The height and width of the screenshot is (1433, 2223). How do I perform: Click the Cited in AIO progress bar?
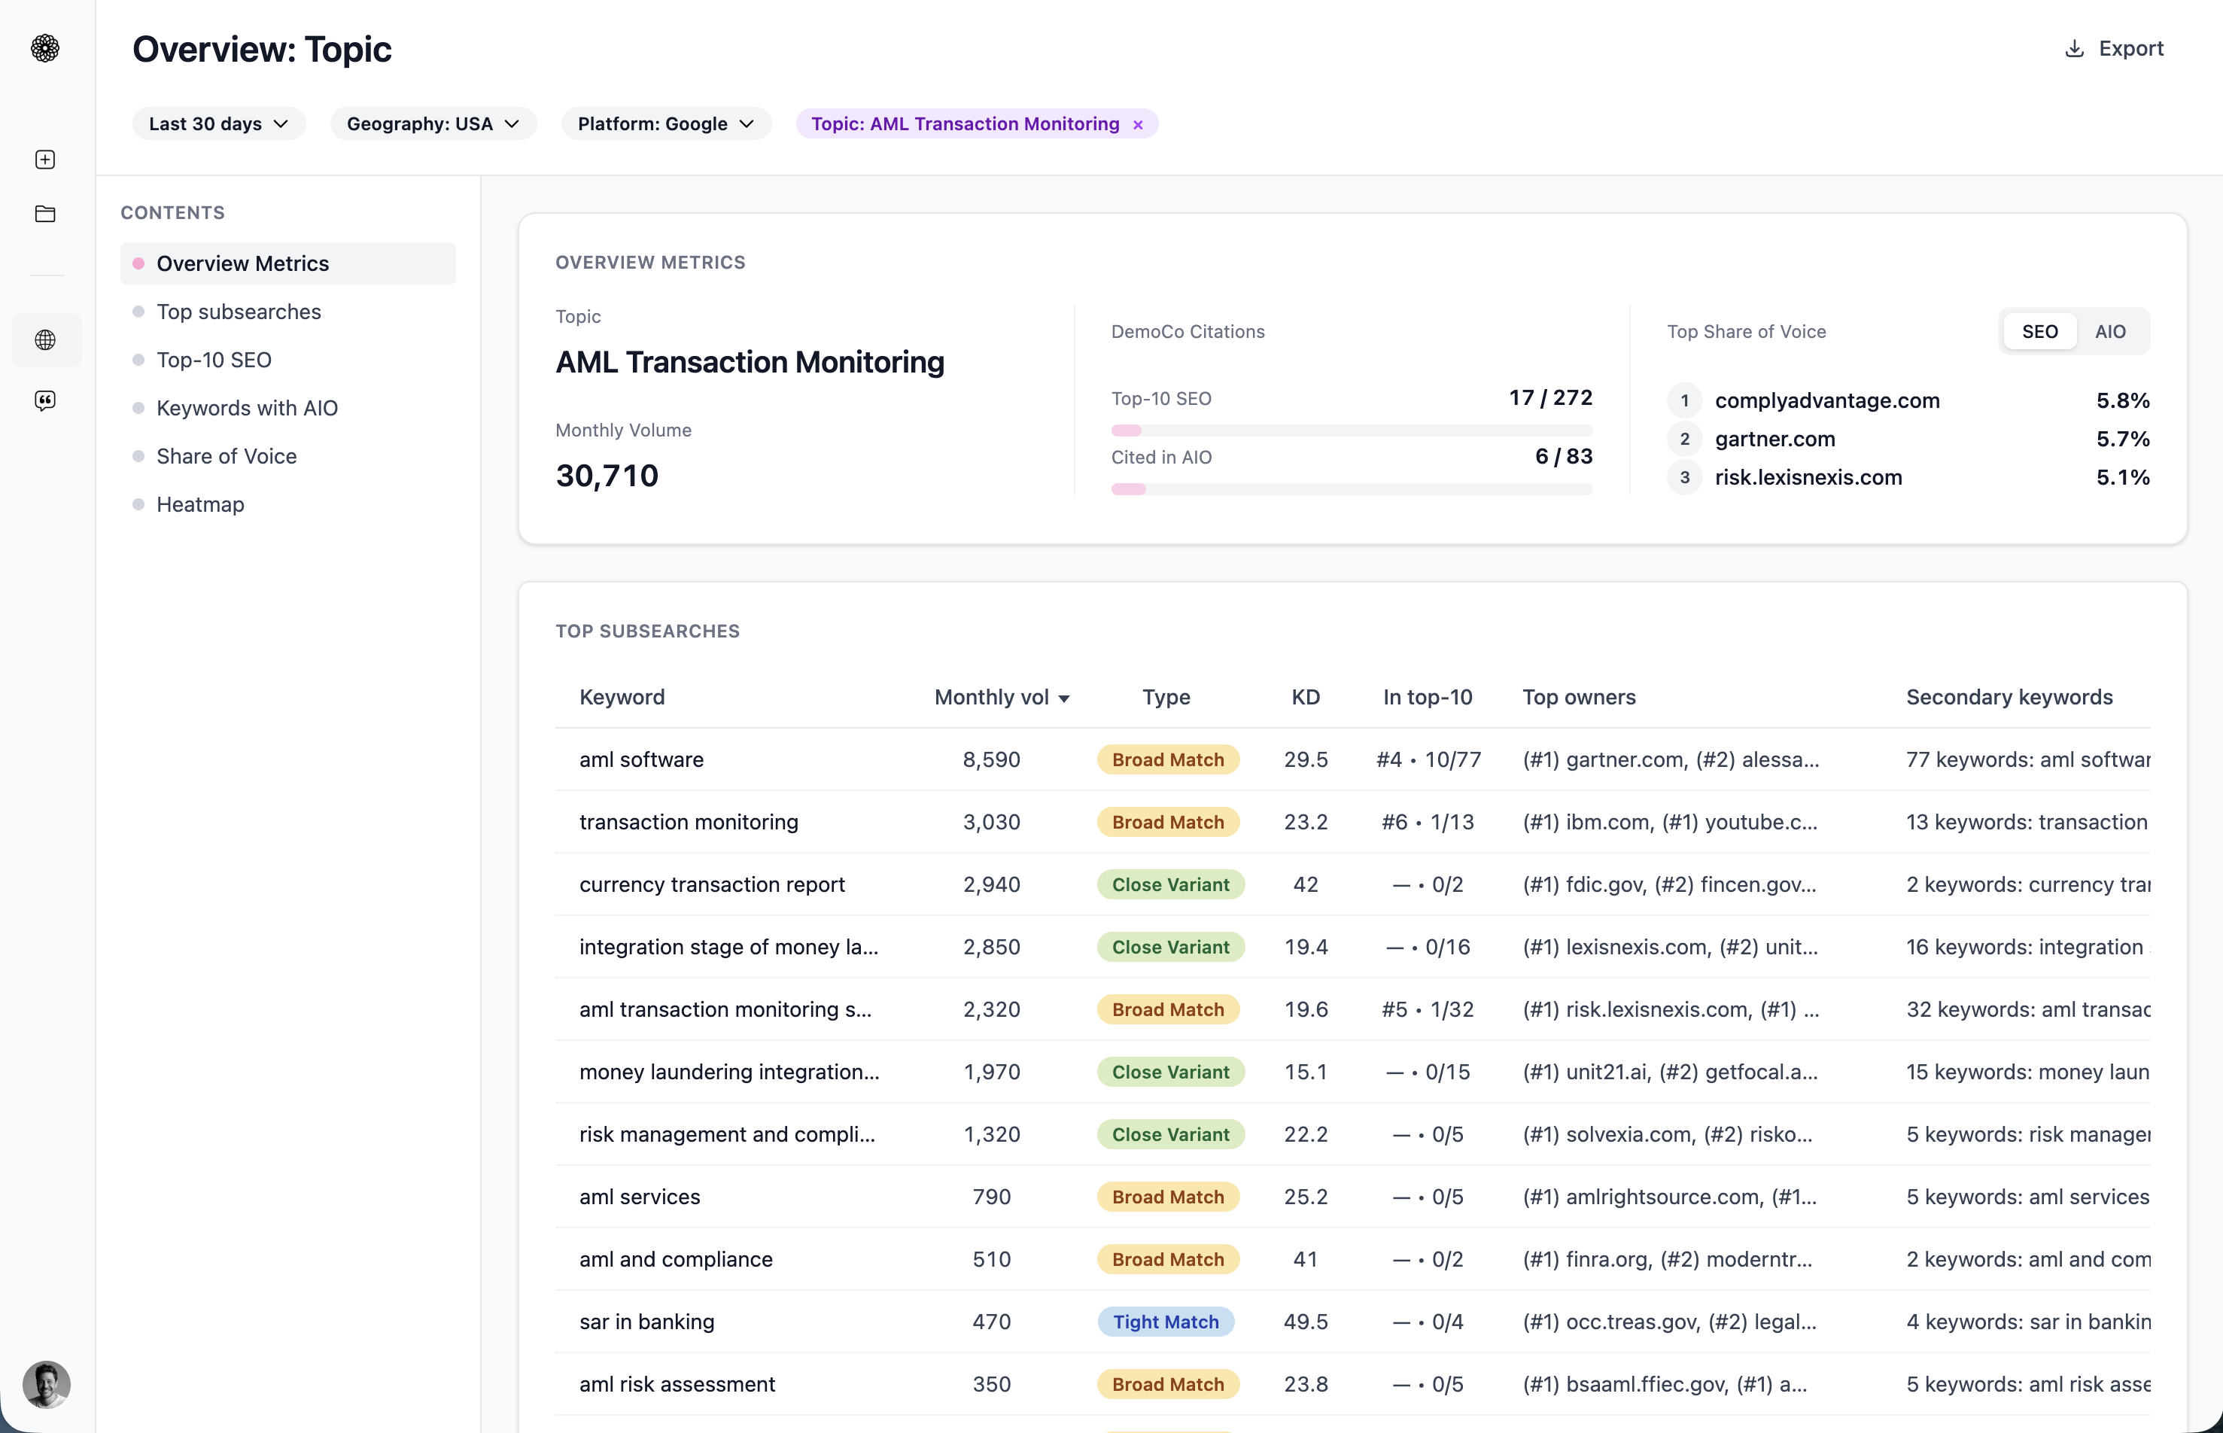pos(1352,488)
